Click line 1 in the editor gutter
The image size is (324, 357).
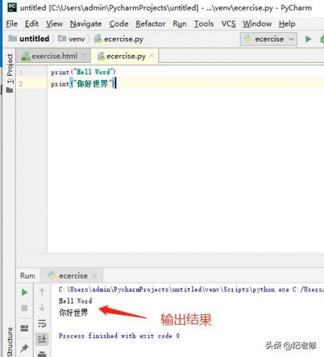click(21, 72)
